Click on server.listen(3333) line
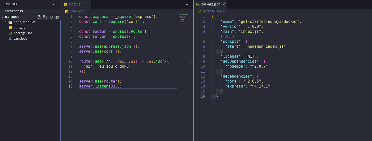 point(102,86)
